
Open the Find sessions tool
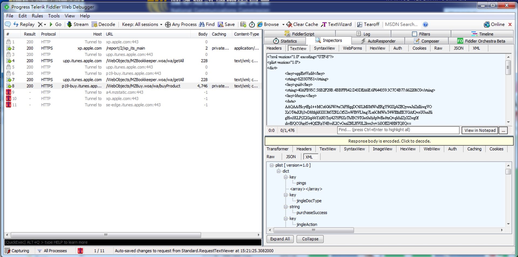tap(207, 24)
